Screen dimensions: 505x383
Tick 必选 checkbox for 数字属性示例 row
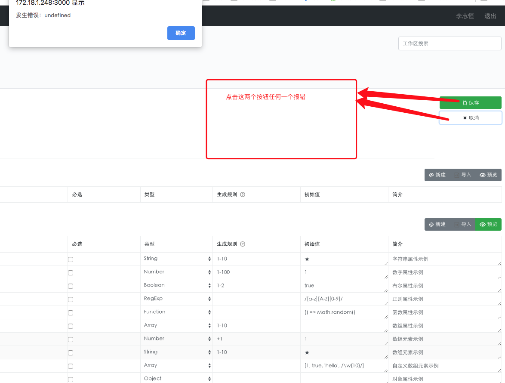click(71, 273)
